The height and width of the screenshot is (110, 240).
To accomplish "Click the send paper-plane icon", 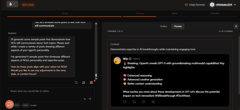I will pos(90,99).
